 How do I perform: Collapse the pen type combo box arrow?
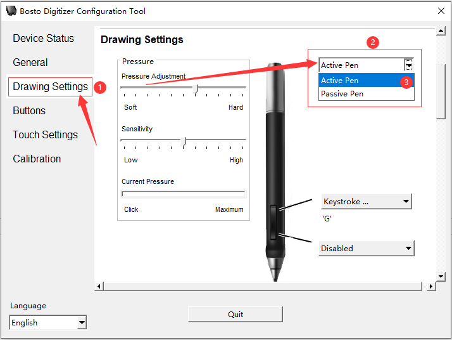click(x=408, y=65)
